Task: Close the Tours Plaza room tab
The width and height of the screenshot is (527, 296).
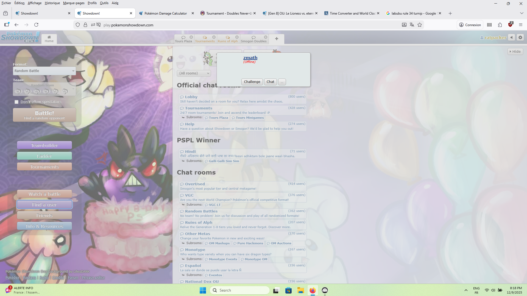Action: pyautogui.click(x=191, y=37)
